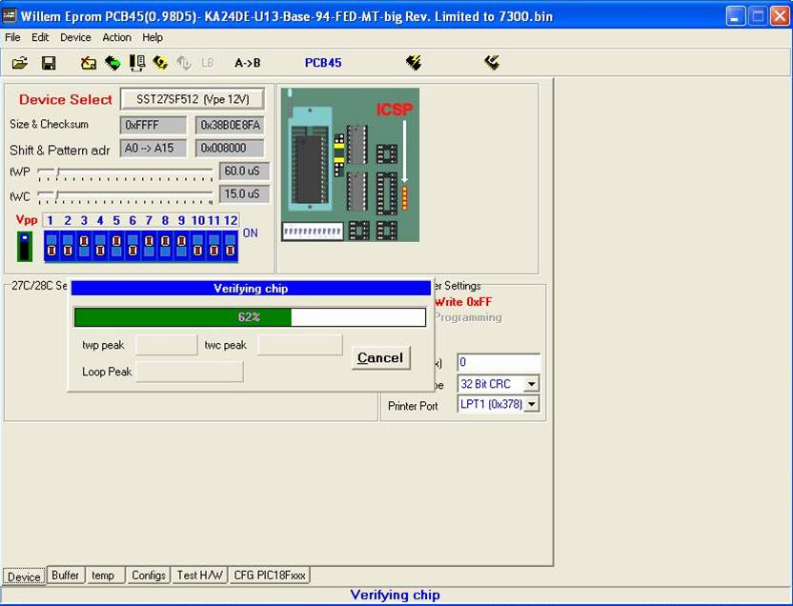Open the checksum type 32 Bit CRC dropdown

531,384
